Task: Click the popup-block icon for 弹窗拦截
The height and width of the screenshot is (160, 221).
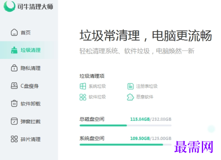Action: coord(14,121)
